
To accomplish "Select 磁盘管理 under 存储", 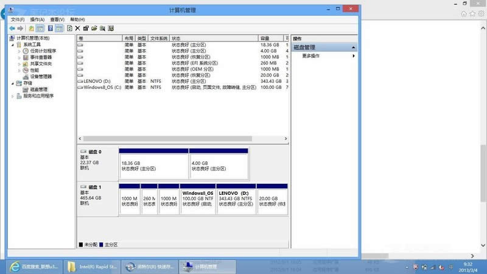I will click(39, 90).
